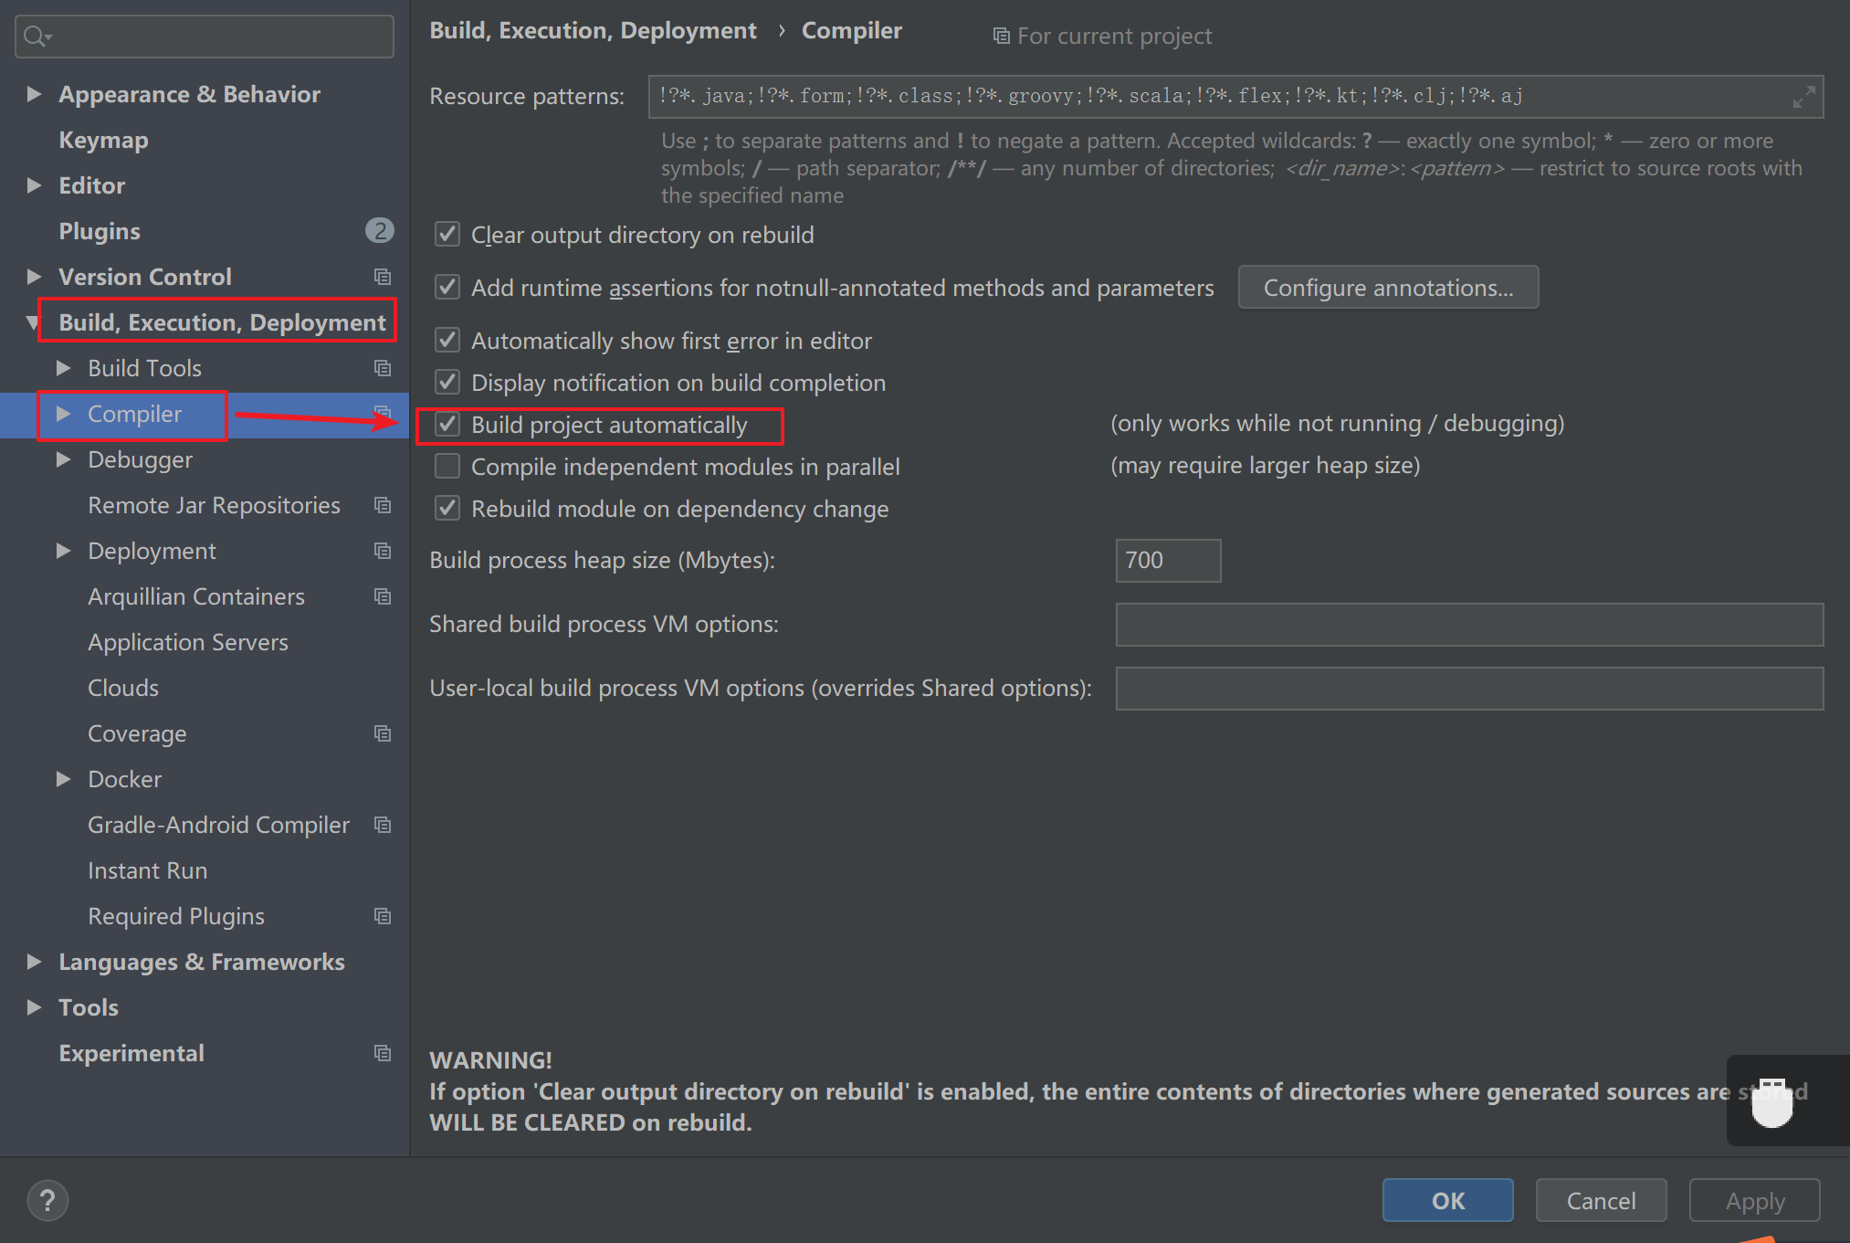
Task: Click project-level icon beside Gradle-Android Compiler
Action: pos(383,825)
